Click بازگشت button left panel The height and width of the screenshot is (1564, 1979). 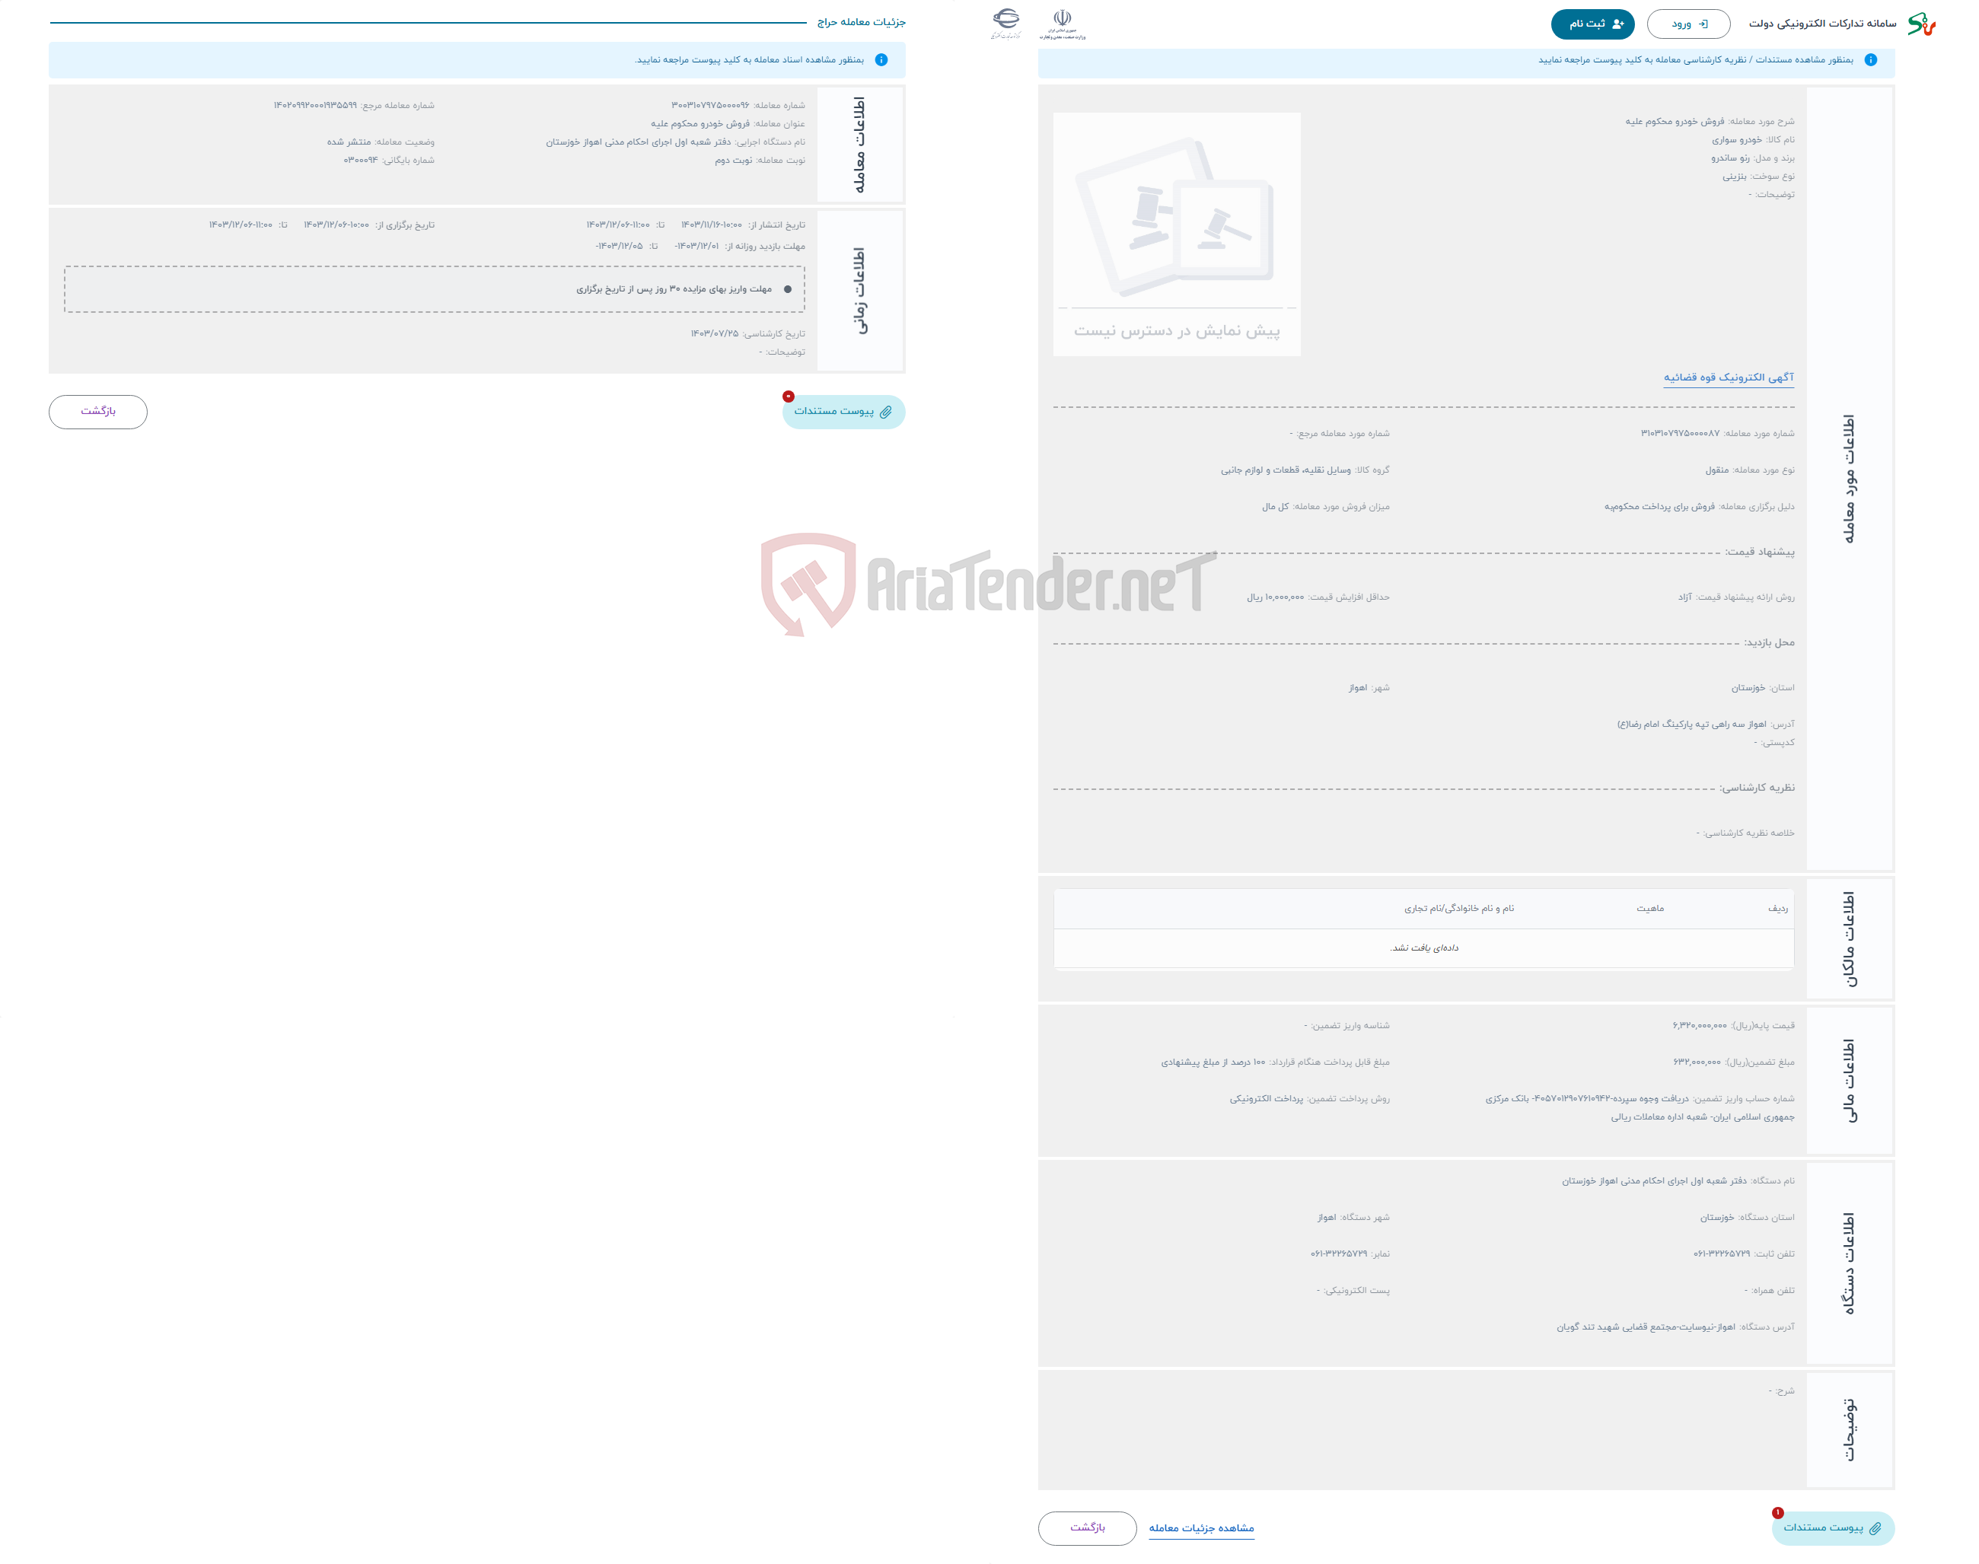(x=100, y=413)
